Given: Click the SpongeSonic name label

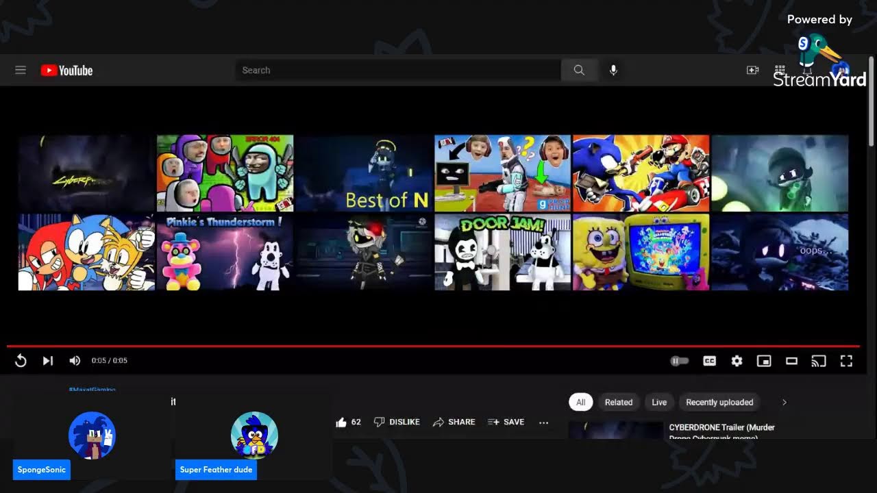Looking at the screenshot, I should pyautogui.click(x=42, y=470).
